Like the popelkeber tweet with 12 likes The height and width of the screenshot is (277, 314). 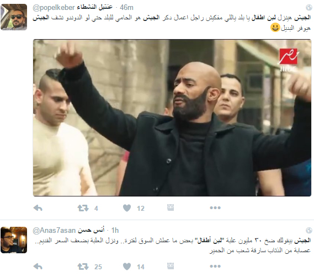pos(127,208)
